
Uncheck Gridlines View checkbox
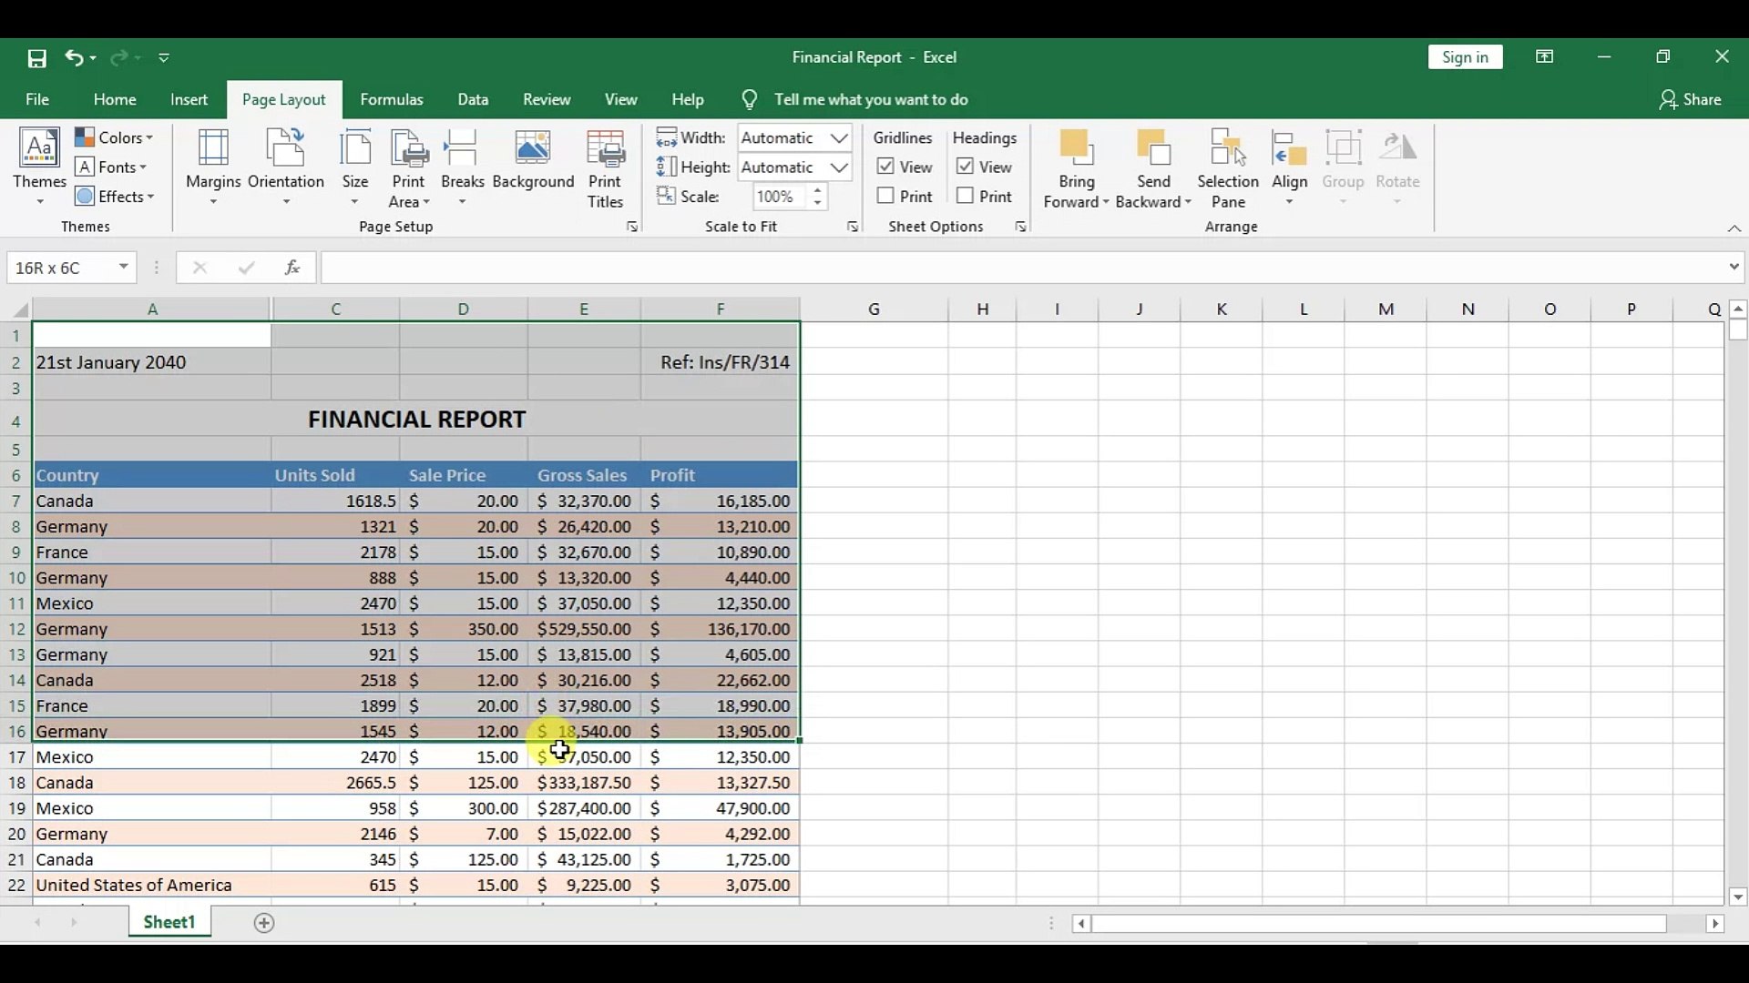pyautogui.click(x=885, y=167)
